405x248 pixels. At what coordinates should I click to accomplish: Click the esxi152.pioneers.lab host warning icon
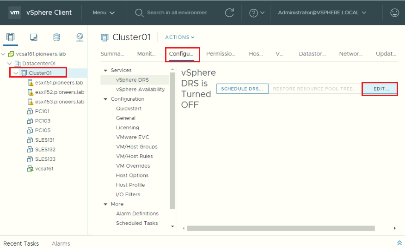tap(31, 92)
